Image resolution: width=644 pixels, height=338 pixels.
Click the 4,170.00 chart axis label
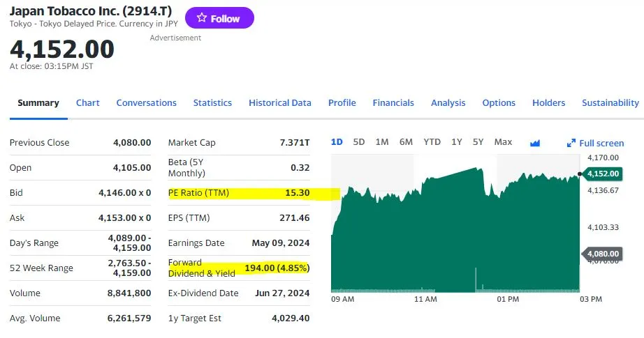(x=603, y=158)
